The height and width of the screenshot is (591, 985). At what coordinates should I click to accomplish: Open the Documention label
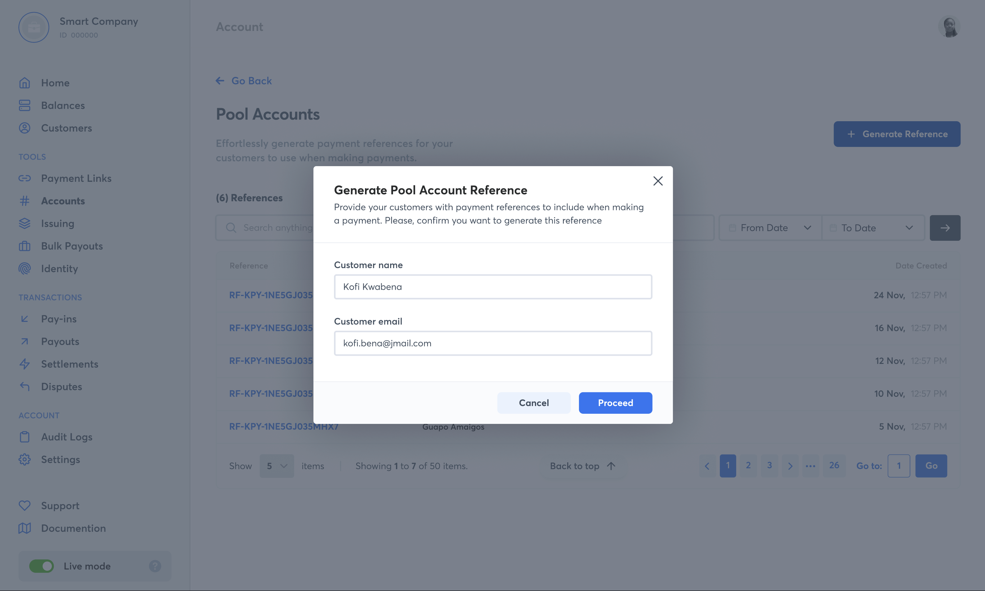pos(73,528)
